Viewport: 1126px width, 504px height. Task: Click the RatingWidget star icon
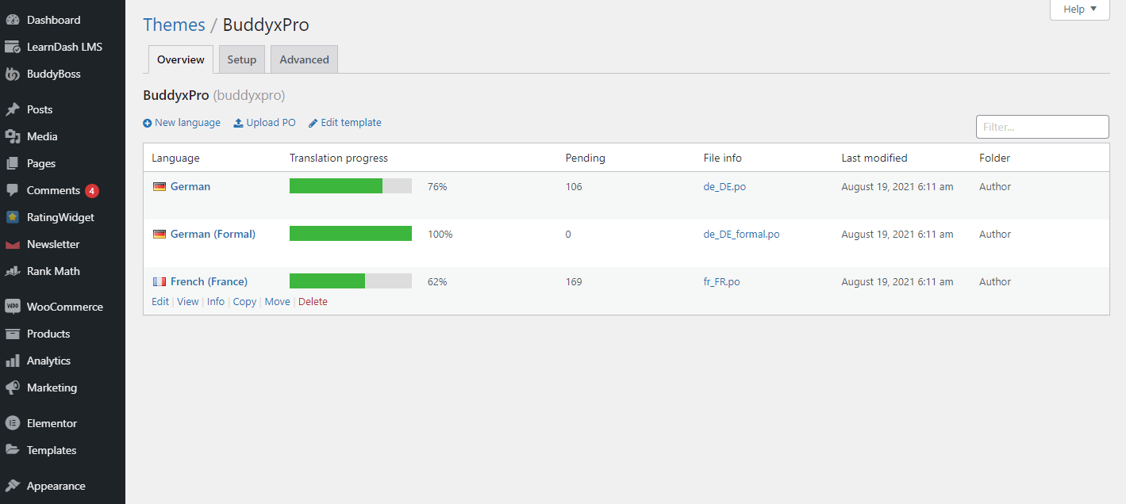13,217
